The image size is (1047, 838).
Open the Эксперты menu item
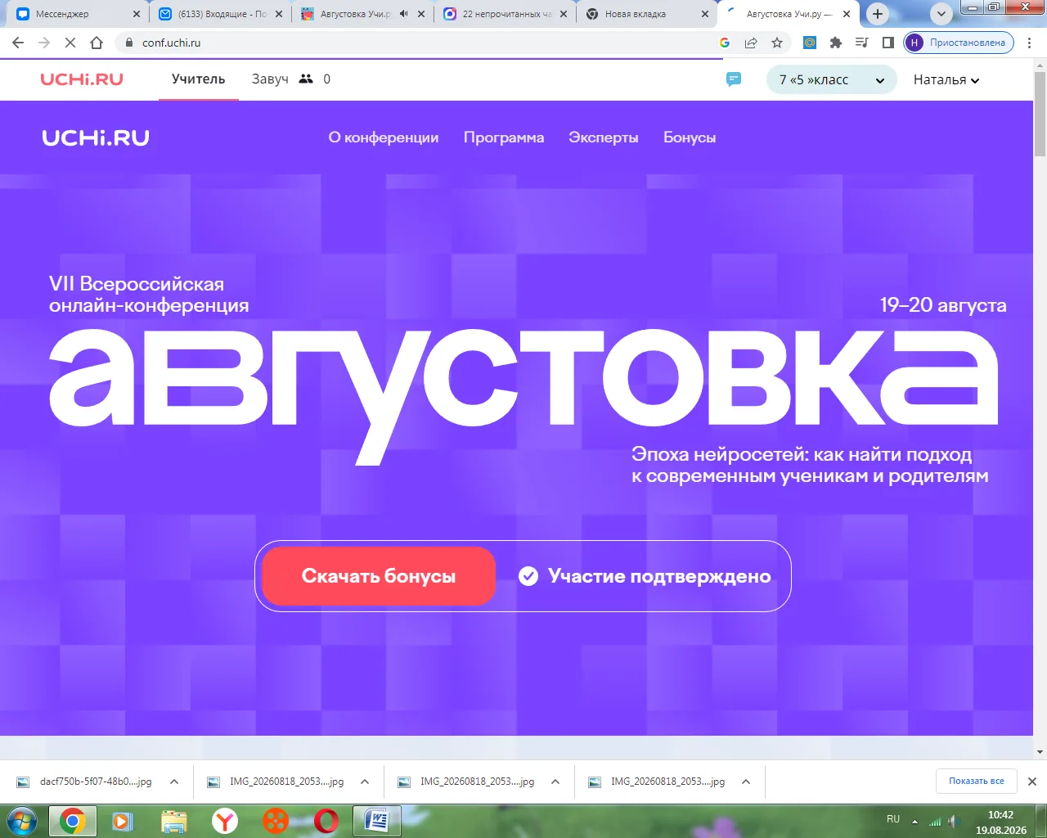click(604, 137)
